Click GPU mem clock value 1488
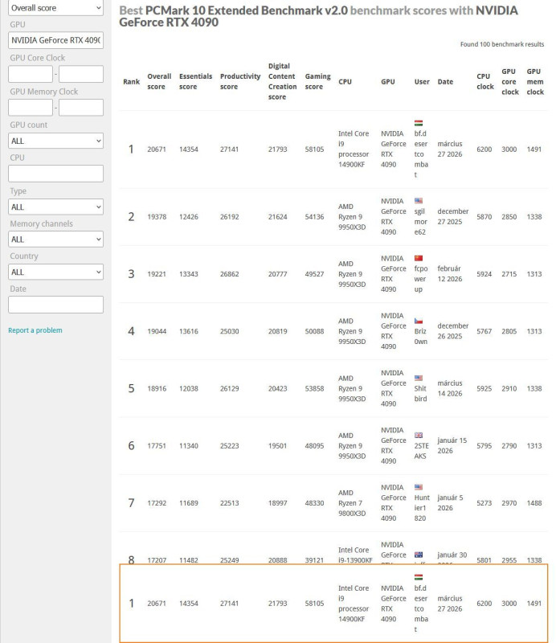This screenshot has height=643, width=556. coord(534,503)
